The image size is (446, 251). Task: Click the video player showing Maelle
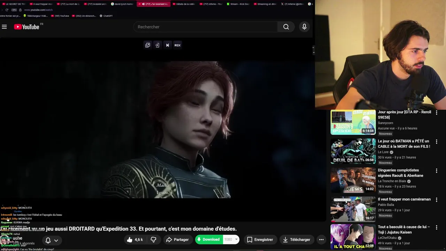pos(163,129)
